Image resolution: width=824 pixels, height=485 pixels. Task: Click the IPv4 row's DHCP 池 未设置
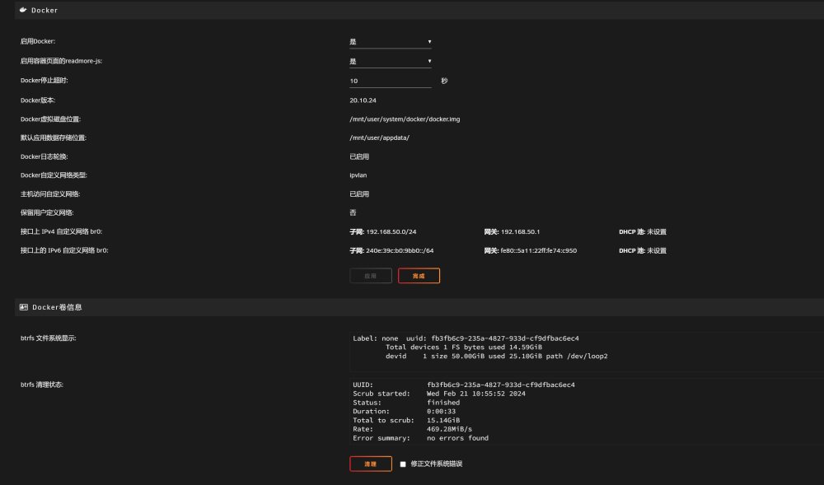click(x=643, y=231)
